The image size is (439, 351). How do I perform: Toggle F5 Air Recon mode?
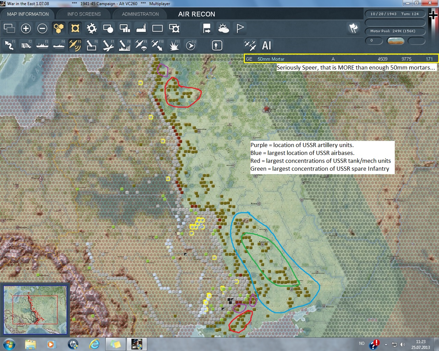coord(75,45)
